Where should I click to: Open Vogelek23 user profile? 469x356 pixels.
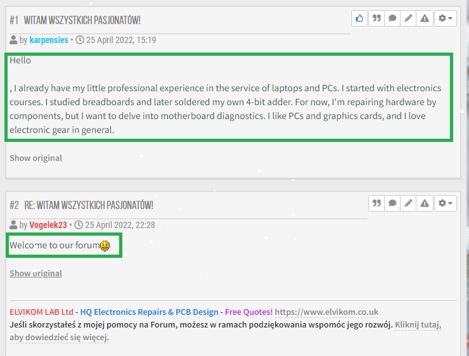tap(48, 225)
